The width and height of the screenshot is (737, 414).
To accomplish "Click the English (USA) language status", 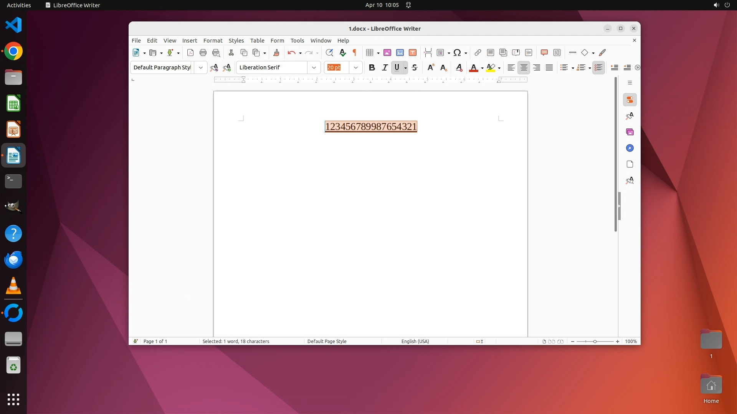I will point(415,342).
